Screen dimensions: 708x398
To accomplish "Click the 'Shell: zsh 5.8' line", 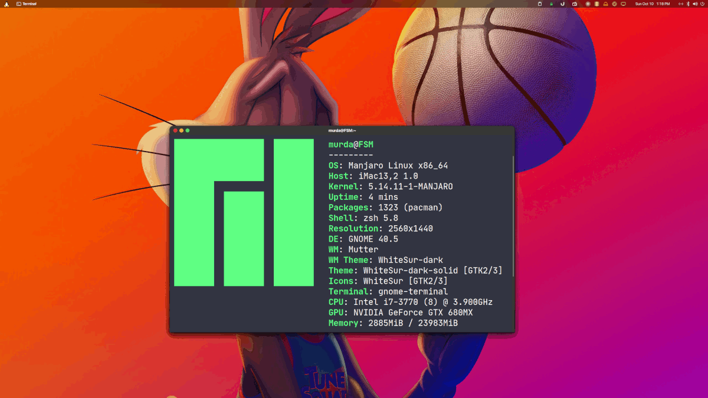I will (363, 218).
